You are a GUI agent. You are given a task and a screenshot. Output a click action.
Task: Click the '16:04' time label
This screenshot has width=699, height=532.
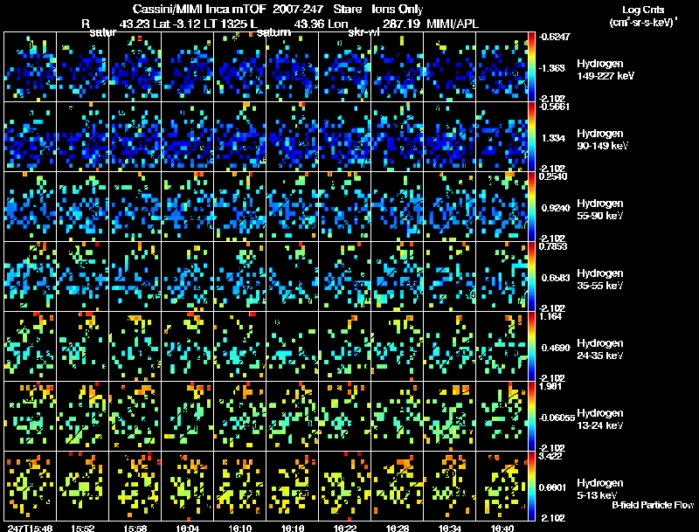(188, 529)
